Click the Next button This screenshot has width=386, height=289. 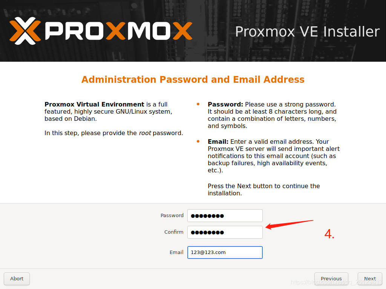(x=370, y=279)
